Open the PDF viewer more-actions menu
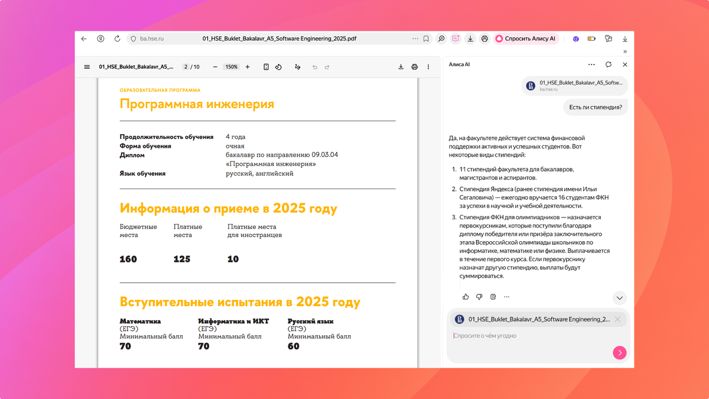Viewport: 709px width, 399px height. coord(428,67)
